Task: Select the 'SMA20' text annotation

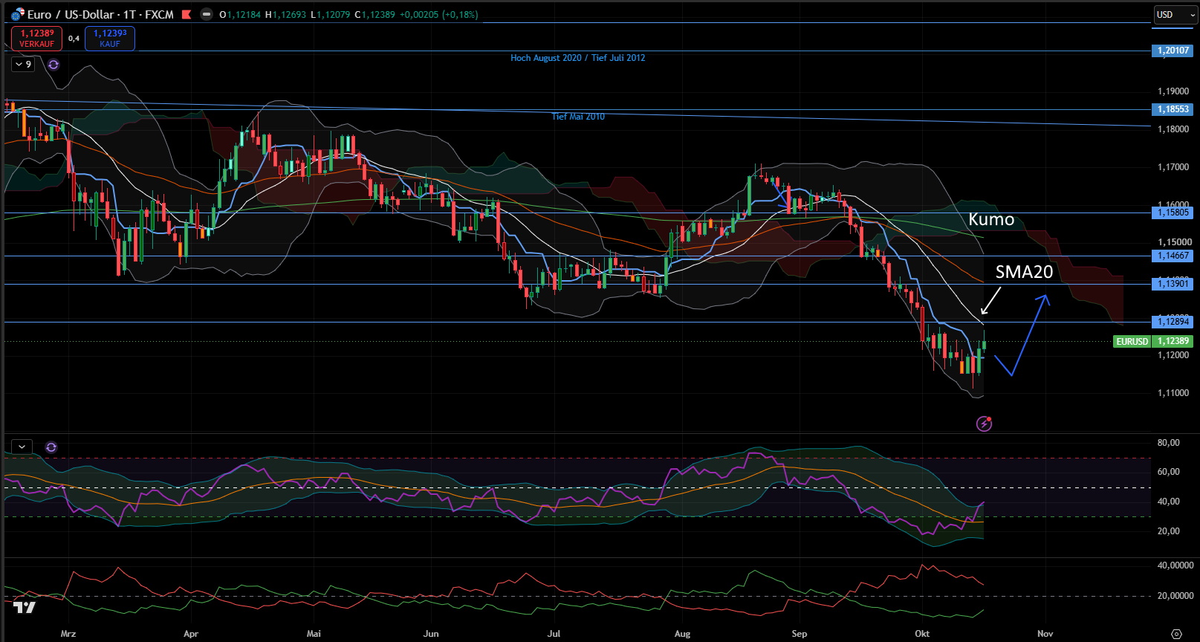Action: click(x=1024, y=272)
